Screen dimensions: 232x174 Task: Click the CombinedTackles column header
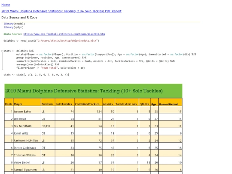pos(89,102)
